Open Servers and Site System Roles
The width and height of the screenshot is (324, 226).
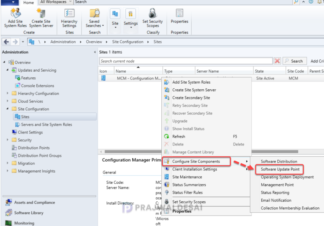(46, 125)
